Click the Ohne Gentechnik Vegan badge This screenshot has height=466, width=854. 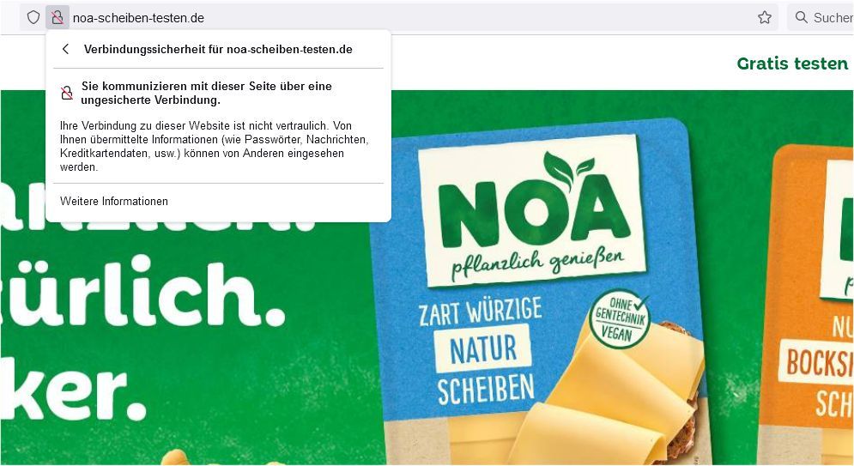[x=620, y=319]
